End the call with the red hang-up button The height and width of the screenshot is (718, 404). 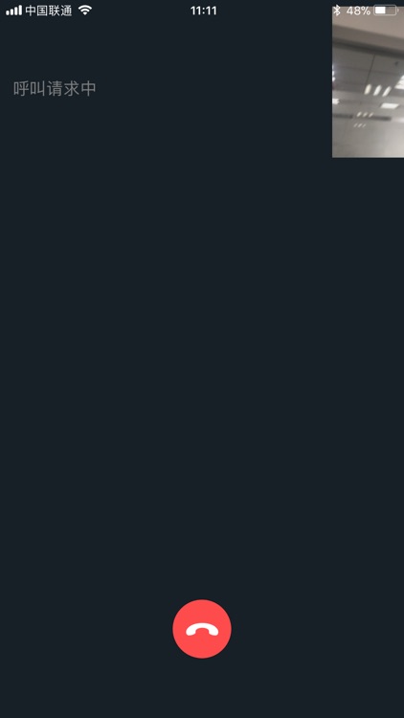click(202, 629)
